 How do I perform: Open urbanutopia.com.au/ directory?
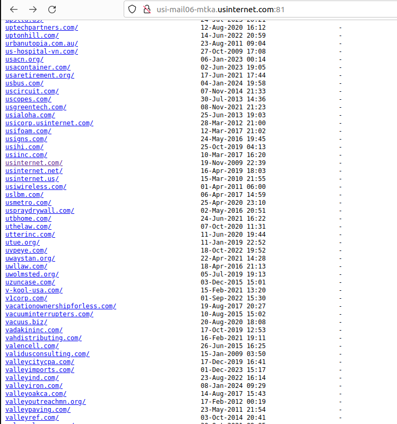tap(41, 44)
